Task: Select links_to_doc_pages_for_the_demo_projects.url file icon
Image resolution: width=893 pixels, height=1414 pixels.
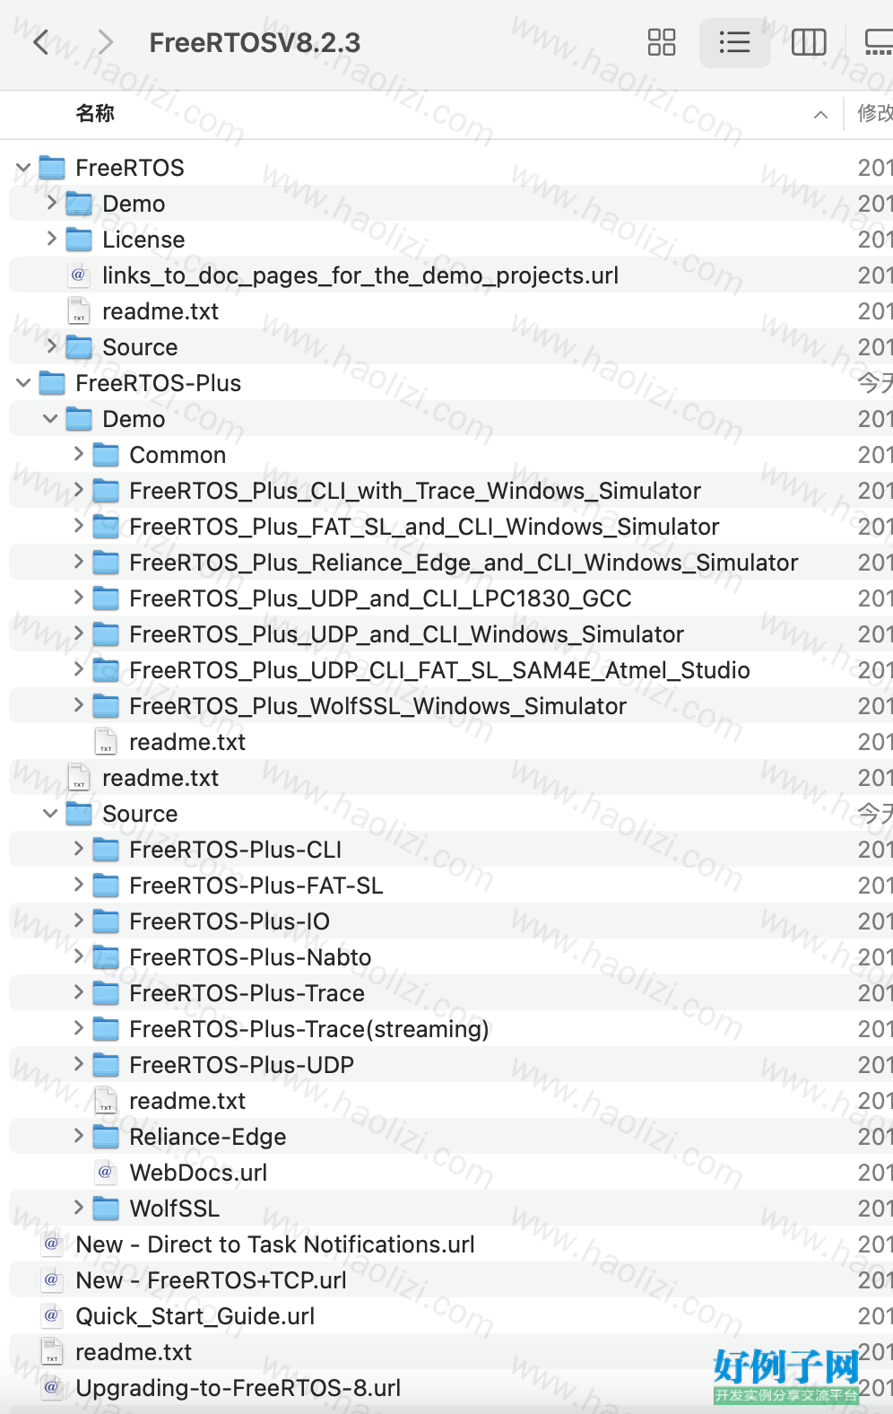Action: point(79,275)
